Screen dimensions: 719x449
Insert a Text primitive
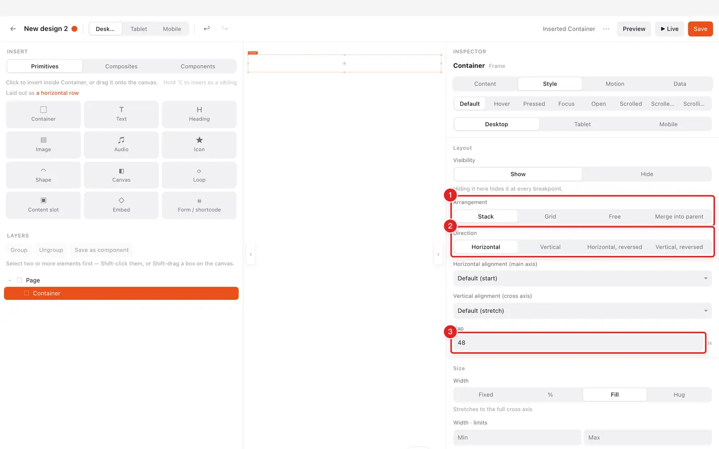click(121, 114)
